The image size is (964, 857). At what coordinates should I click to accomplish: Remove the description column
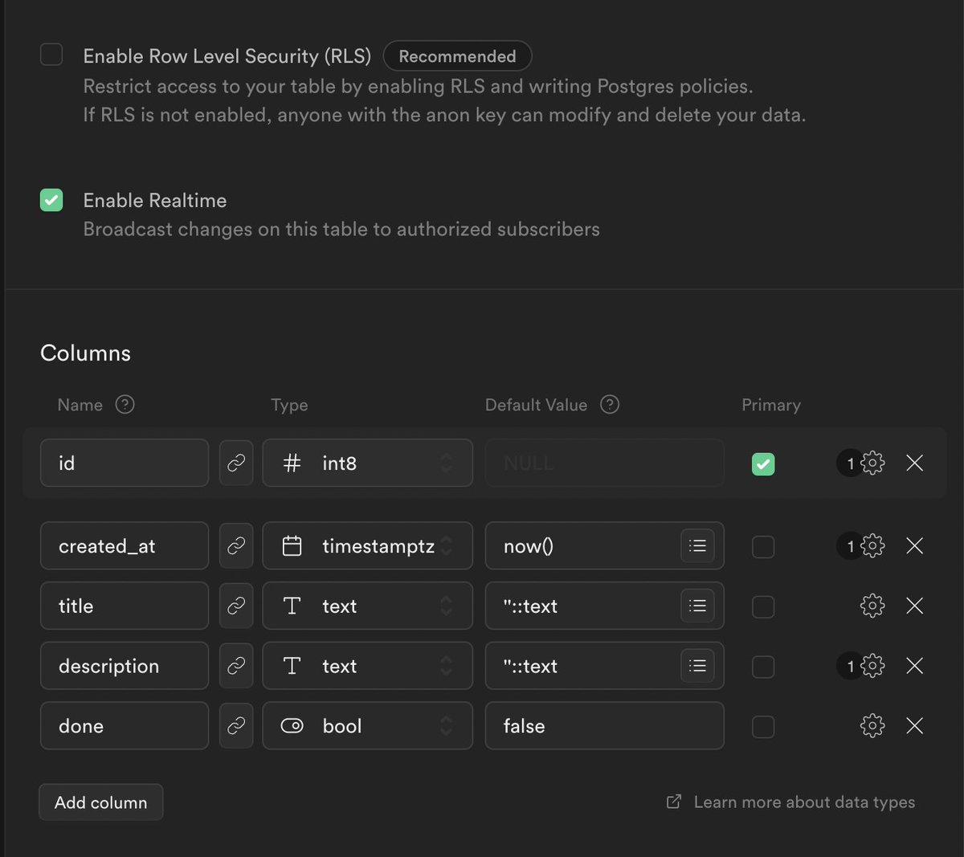[914, 666]
